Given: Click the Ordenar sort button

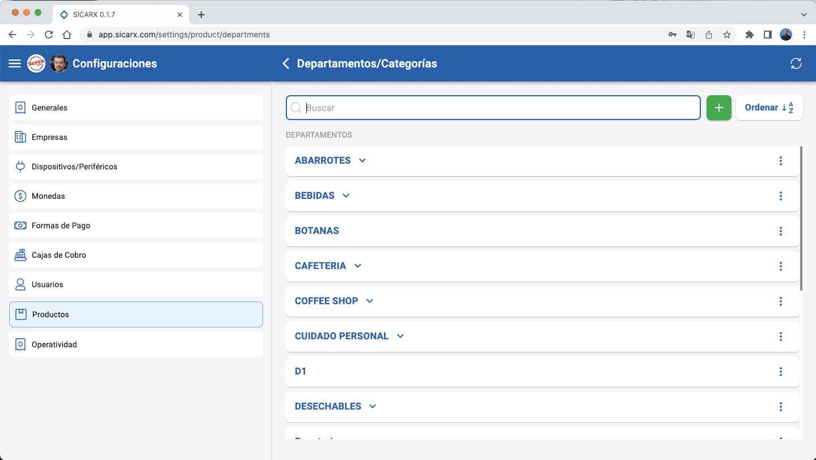Looking at the screenshot, I should (x=769, y=108).
